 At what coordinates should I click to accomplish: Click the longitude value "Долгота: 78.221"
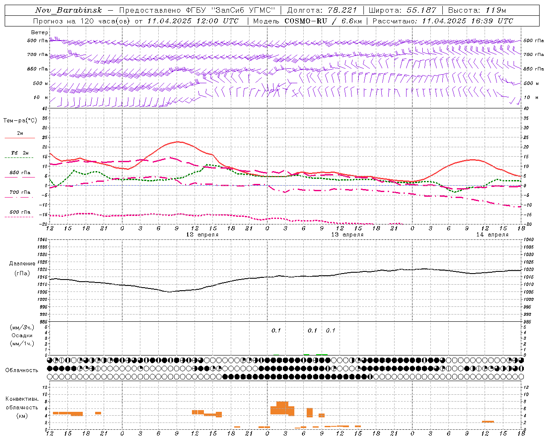pyautogui.click(x=322, y=10)
